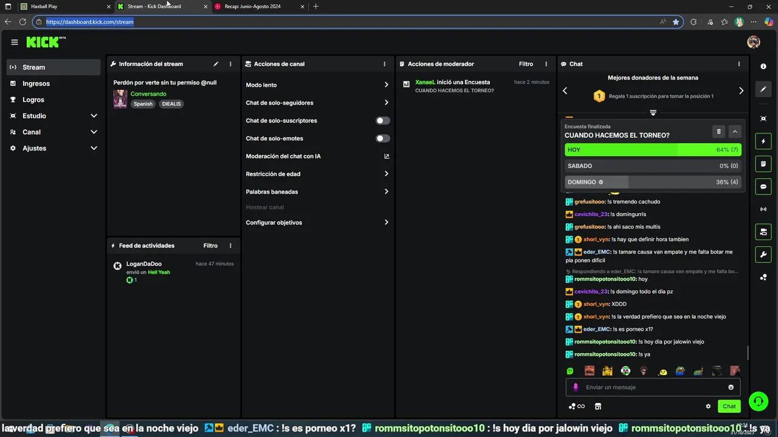Screen dimensions: 778x437
Task: Open Acciones de moderador options menu
Action: (546, 64)
